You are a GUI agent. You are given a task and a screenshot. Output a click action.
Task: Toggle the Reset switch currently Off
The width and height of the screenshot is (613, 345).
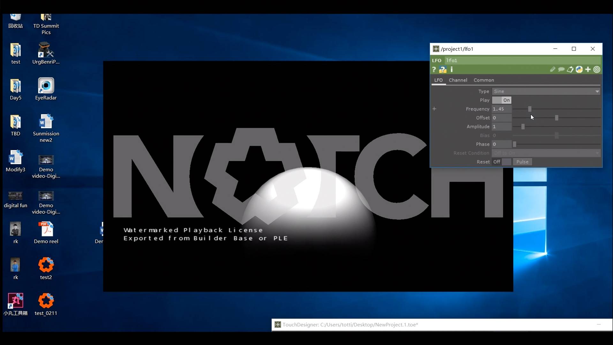(502, 162)
